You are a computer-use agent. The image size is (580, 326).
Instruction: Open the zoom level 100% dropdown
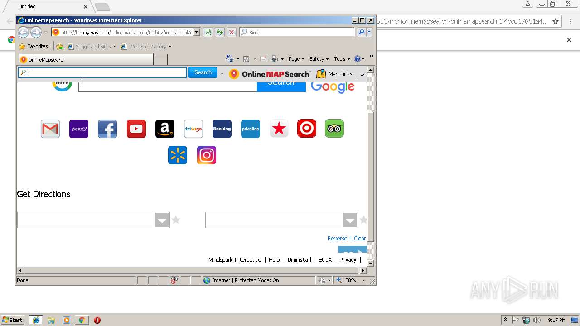click(363, 280)
